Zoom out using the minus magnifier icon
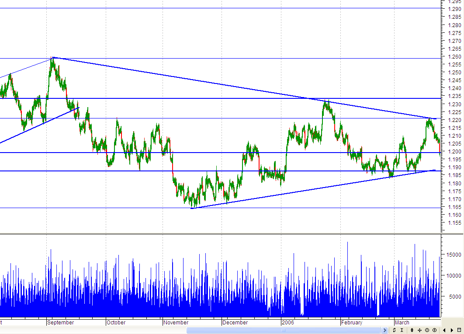Image resolution: width=464 pixels, height=334 pixels. point(427,330)
